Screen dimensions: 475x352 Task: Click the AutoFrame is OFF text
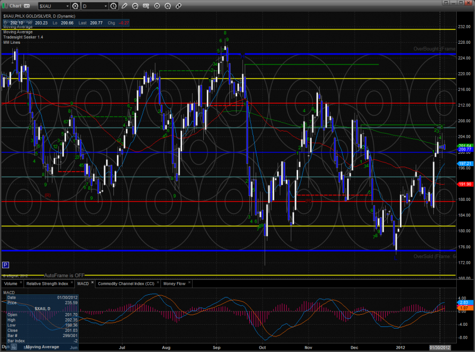pos(64,276)
